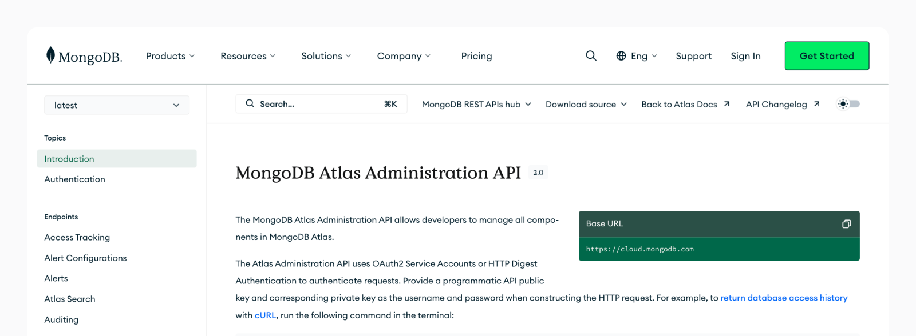
Task: Open site search magnifier icon
Action: tap(591, 55)
